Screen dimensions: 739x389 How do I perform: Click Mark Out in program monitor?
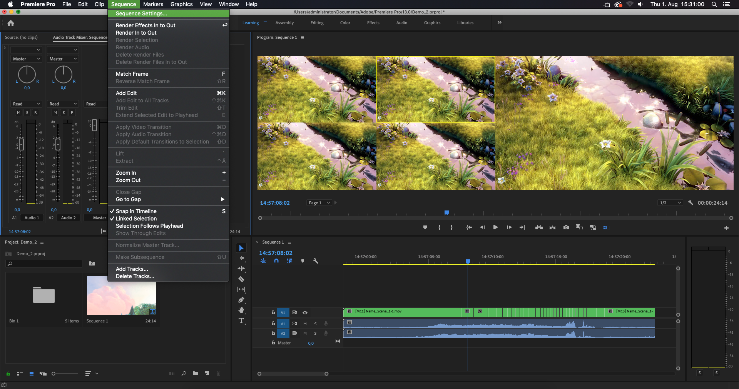(451, 227)
